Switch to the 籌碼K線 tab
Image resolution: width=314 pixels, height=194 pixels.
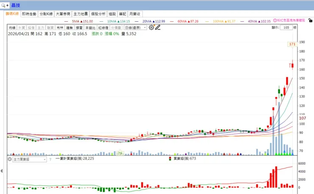[x=12, y=14]
